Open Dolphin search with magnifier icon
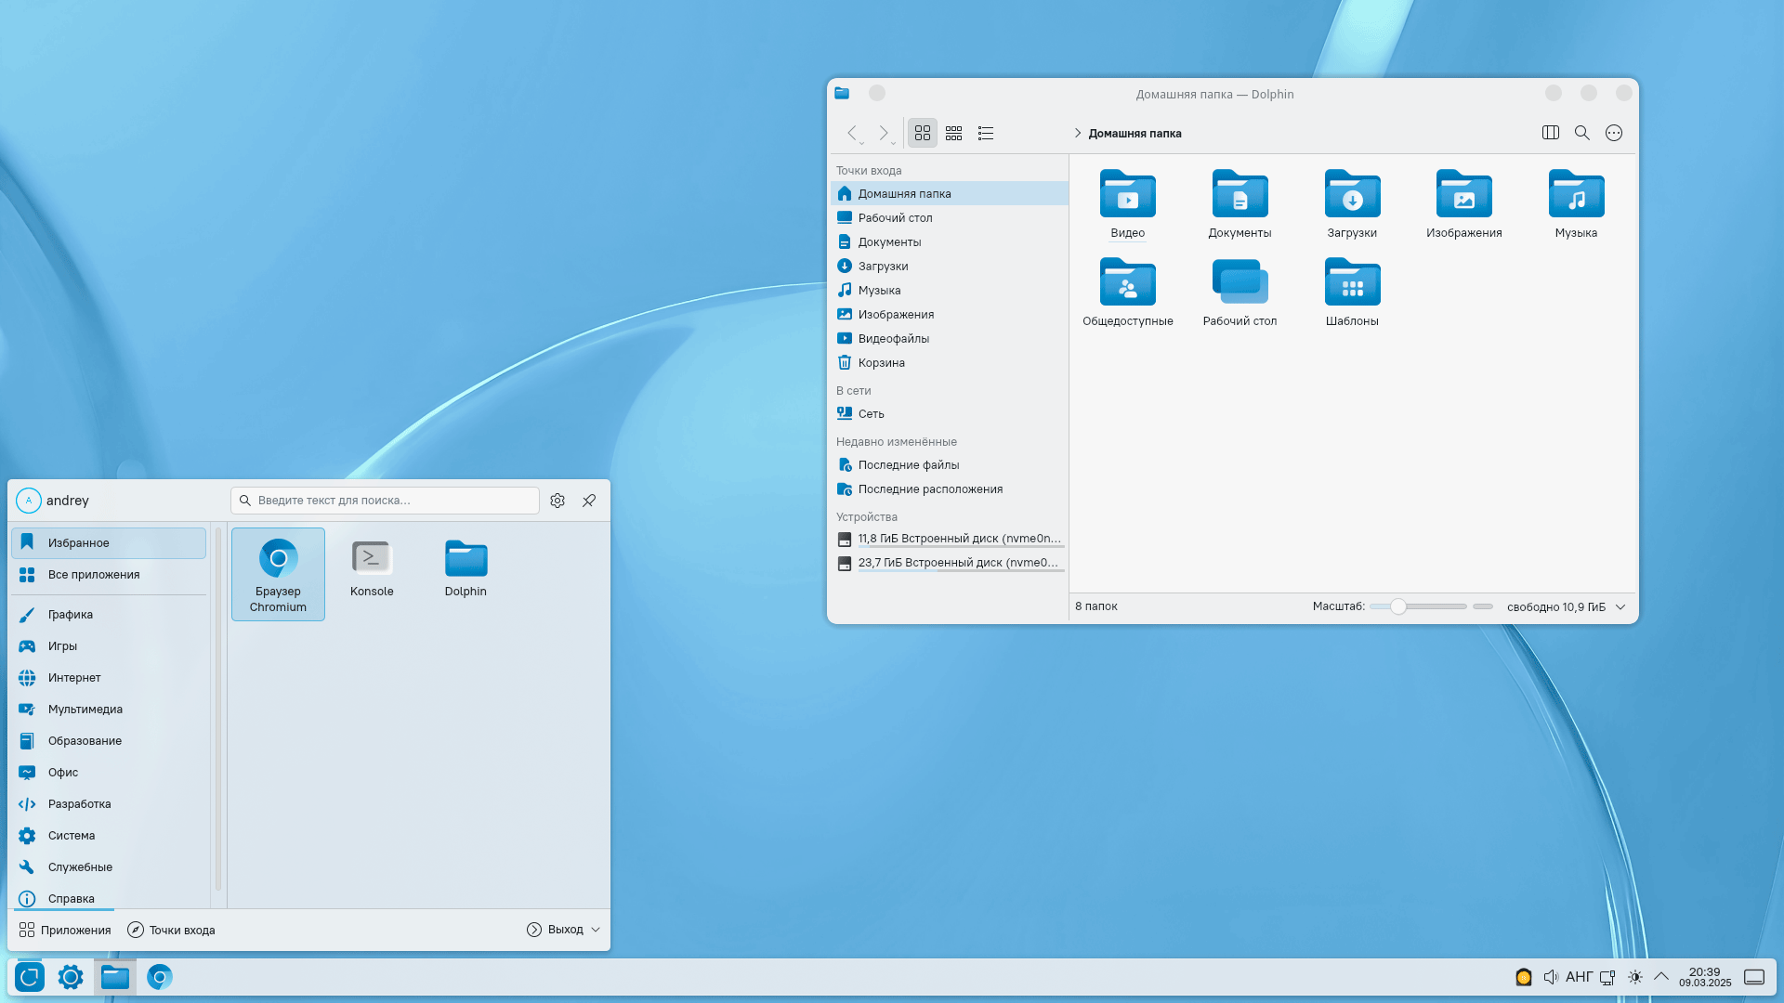Screen dimensions: 1784x1003 pos(1581,133)
